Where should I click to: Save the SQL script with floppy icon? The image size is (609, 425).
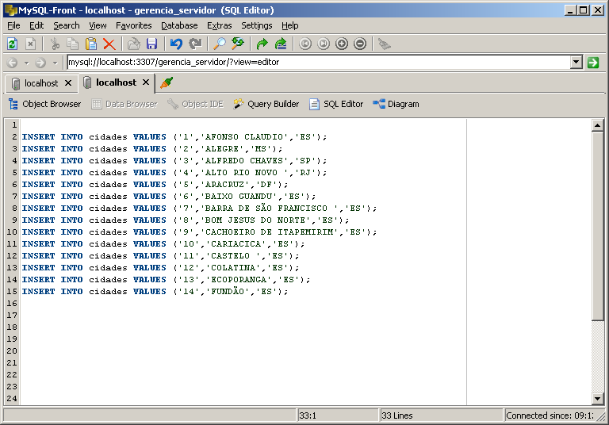(152, 44)
